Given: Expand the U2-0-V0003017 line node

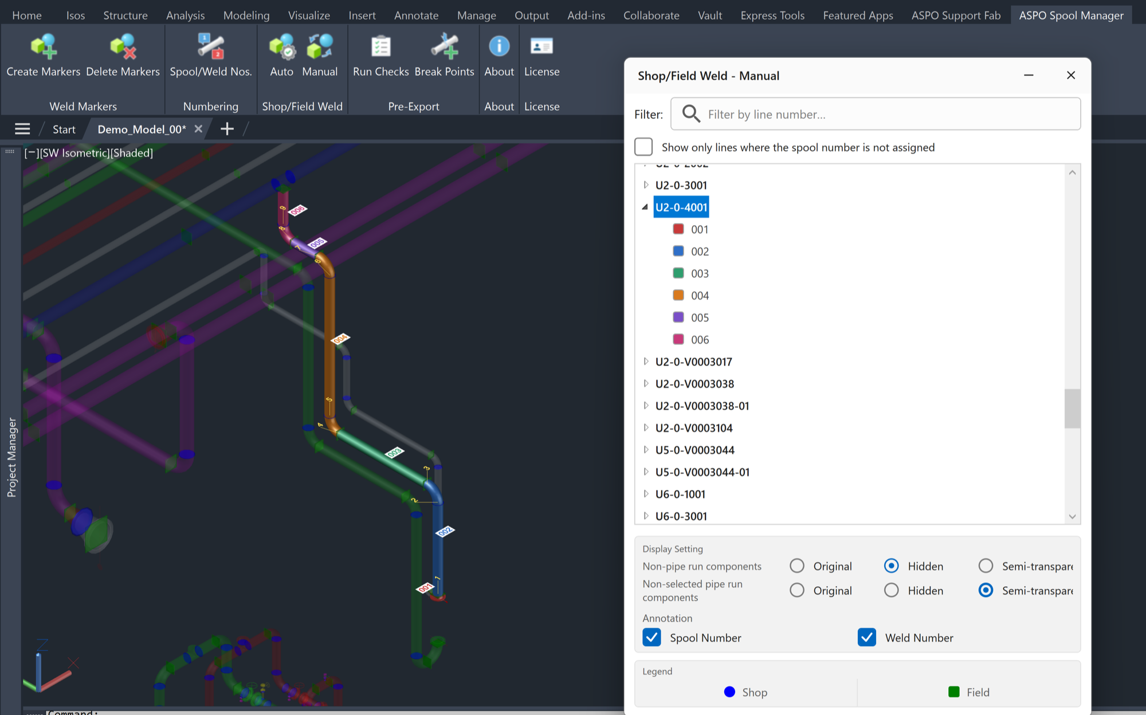Looking at the screenshot, I should pos(646,361).
